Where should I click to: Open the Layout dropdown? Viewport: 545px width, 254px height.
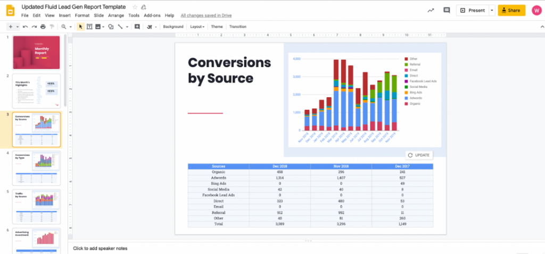pos(197,27)
